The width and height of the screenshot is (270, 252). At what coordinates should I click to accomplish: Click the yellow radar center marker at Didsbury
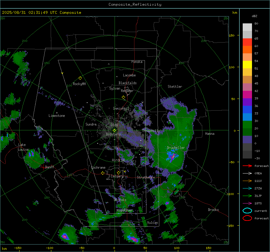[114, 131]
